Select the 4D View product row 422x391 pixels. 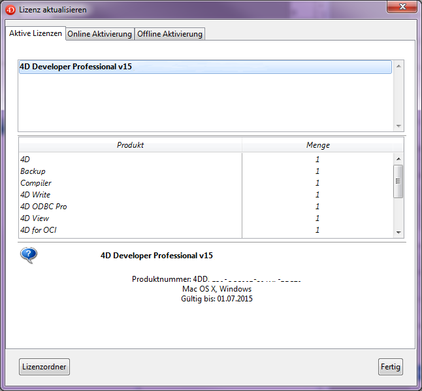click(x=206, y=218)
